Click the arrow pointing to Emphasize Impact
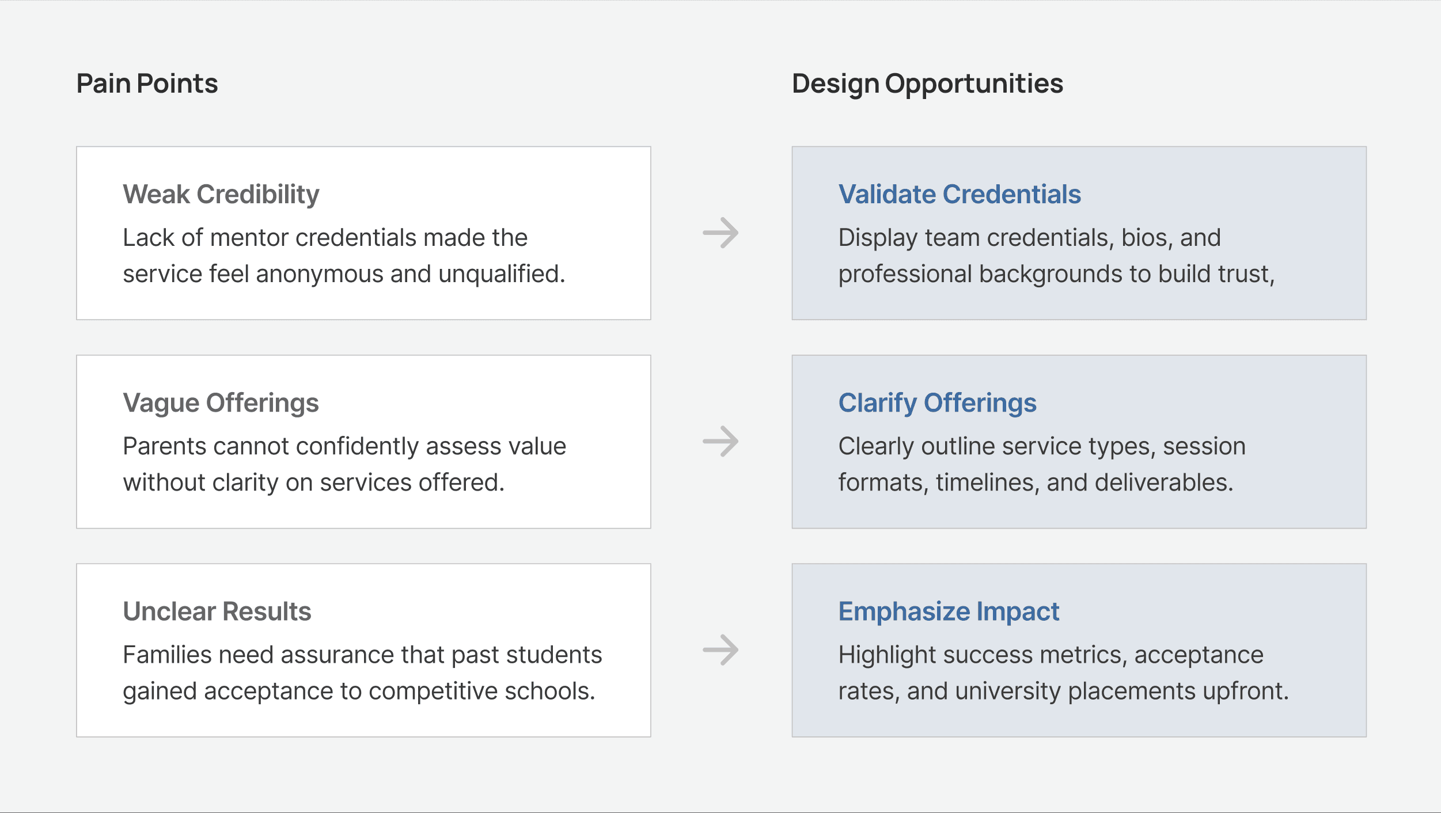This screenshot has height=813, width=1441. 720,650
